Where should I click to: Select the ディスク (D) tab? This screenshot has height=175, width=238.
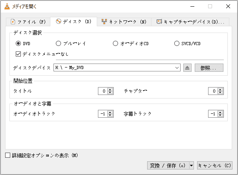(x=74, y=21)
